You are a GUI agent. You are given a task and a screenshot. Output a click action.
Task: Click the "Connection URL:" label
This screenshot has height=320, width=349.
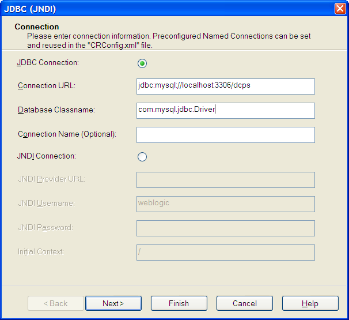tap(47, 85)
